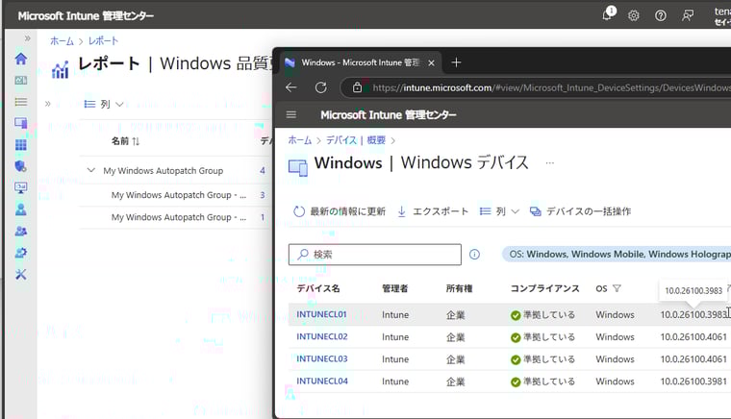Open Apps grid icon in sidebar
The width and height of the screenshot is (731, 419).
pos(21,145)
